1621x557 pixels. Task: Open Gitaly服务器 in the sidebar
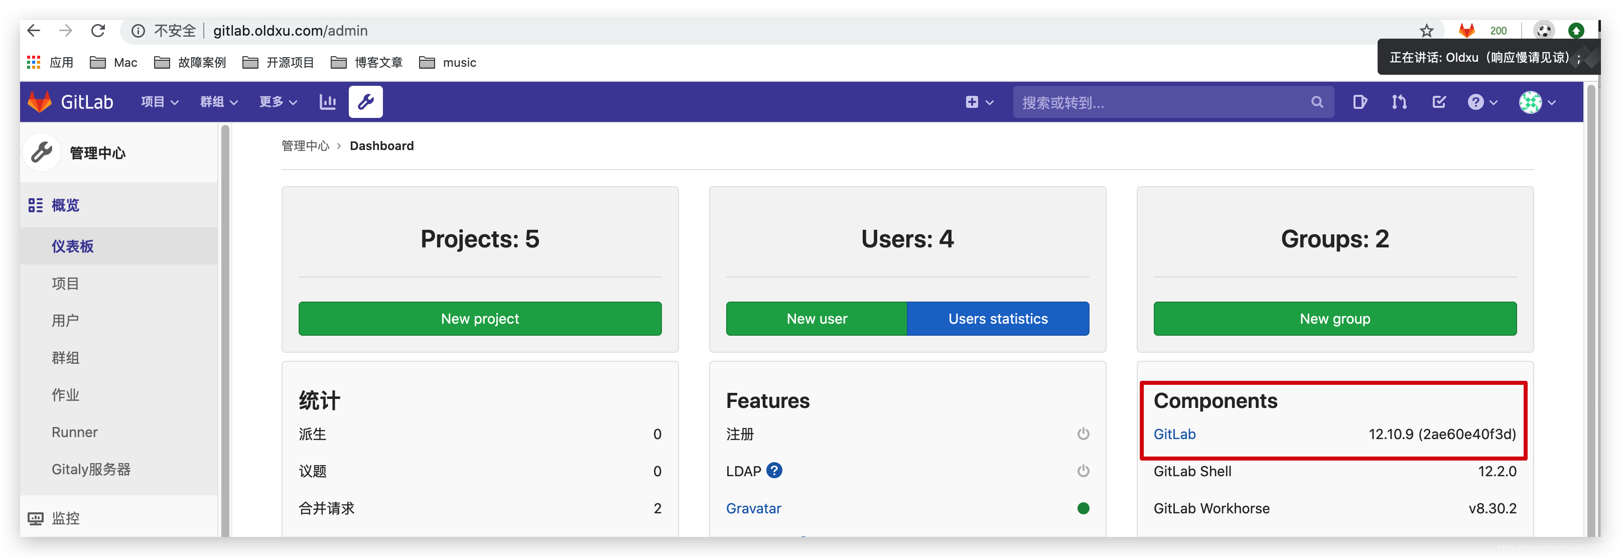coord(91,469)
